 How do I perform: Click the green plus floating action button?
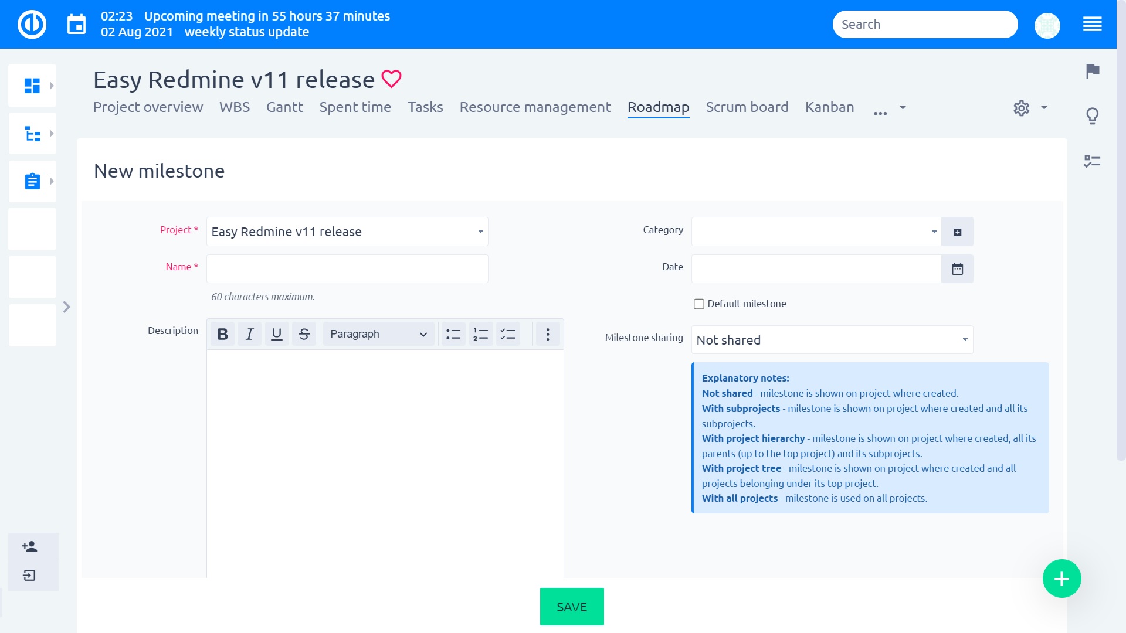click(1061, 578)
